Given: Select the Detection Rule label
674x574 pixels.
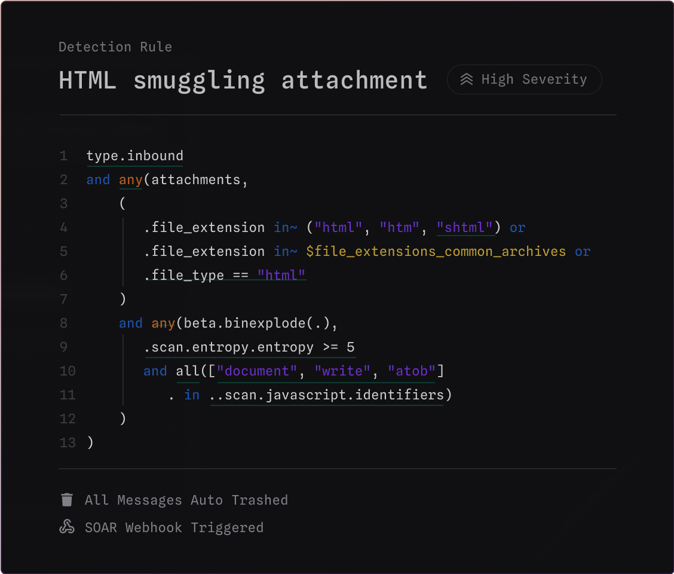Looking at the screenshot, I should (115, 47).
